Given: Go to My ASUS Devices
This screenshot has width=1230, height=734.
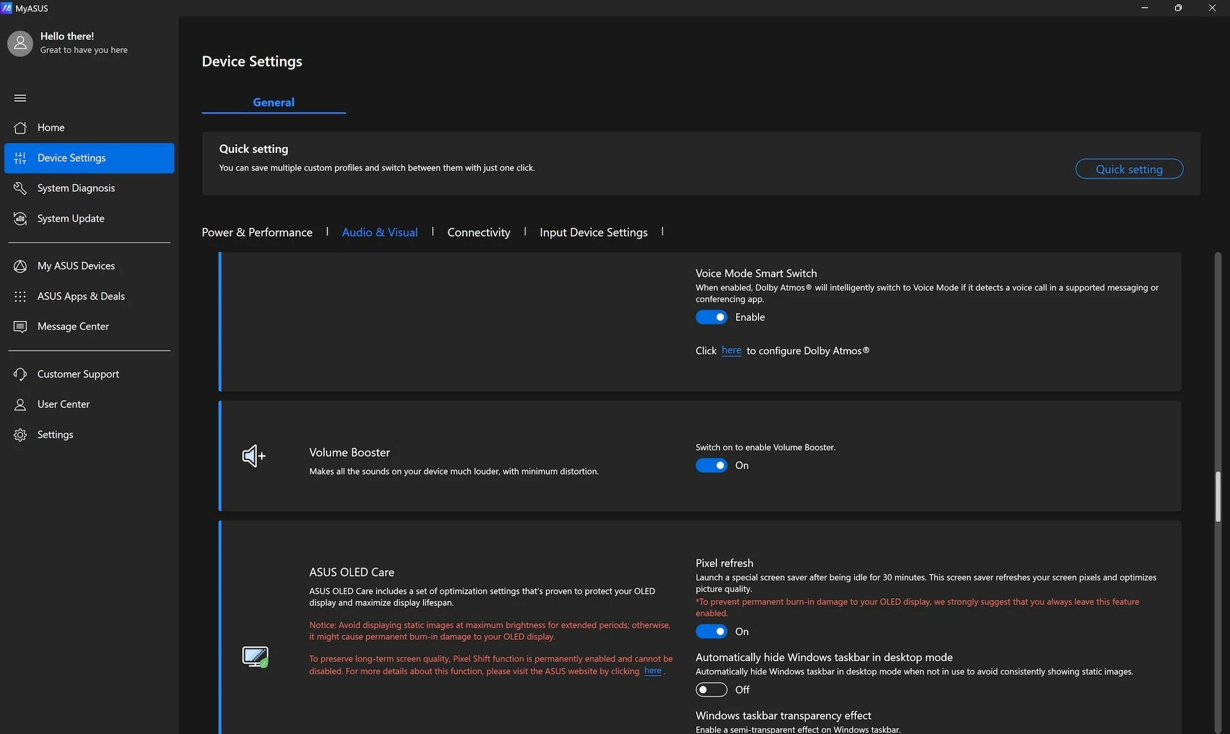Looking at the screenshot, I should click(x=89, y=266).
